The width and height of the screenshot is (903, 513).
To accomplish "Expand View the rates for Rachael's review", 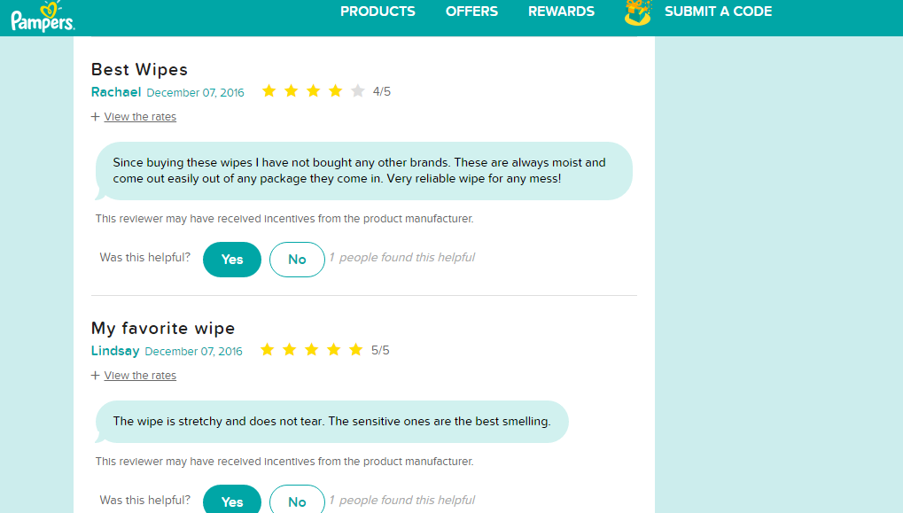I will [x=140, y=117].
